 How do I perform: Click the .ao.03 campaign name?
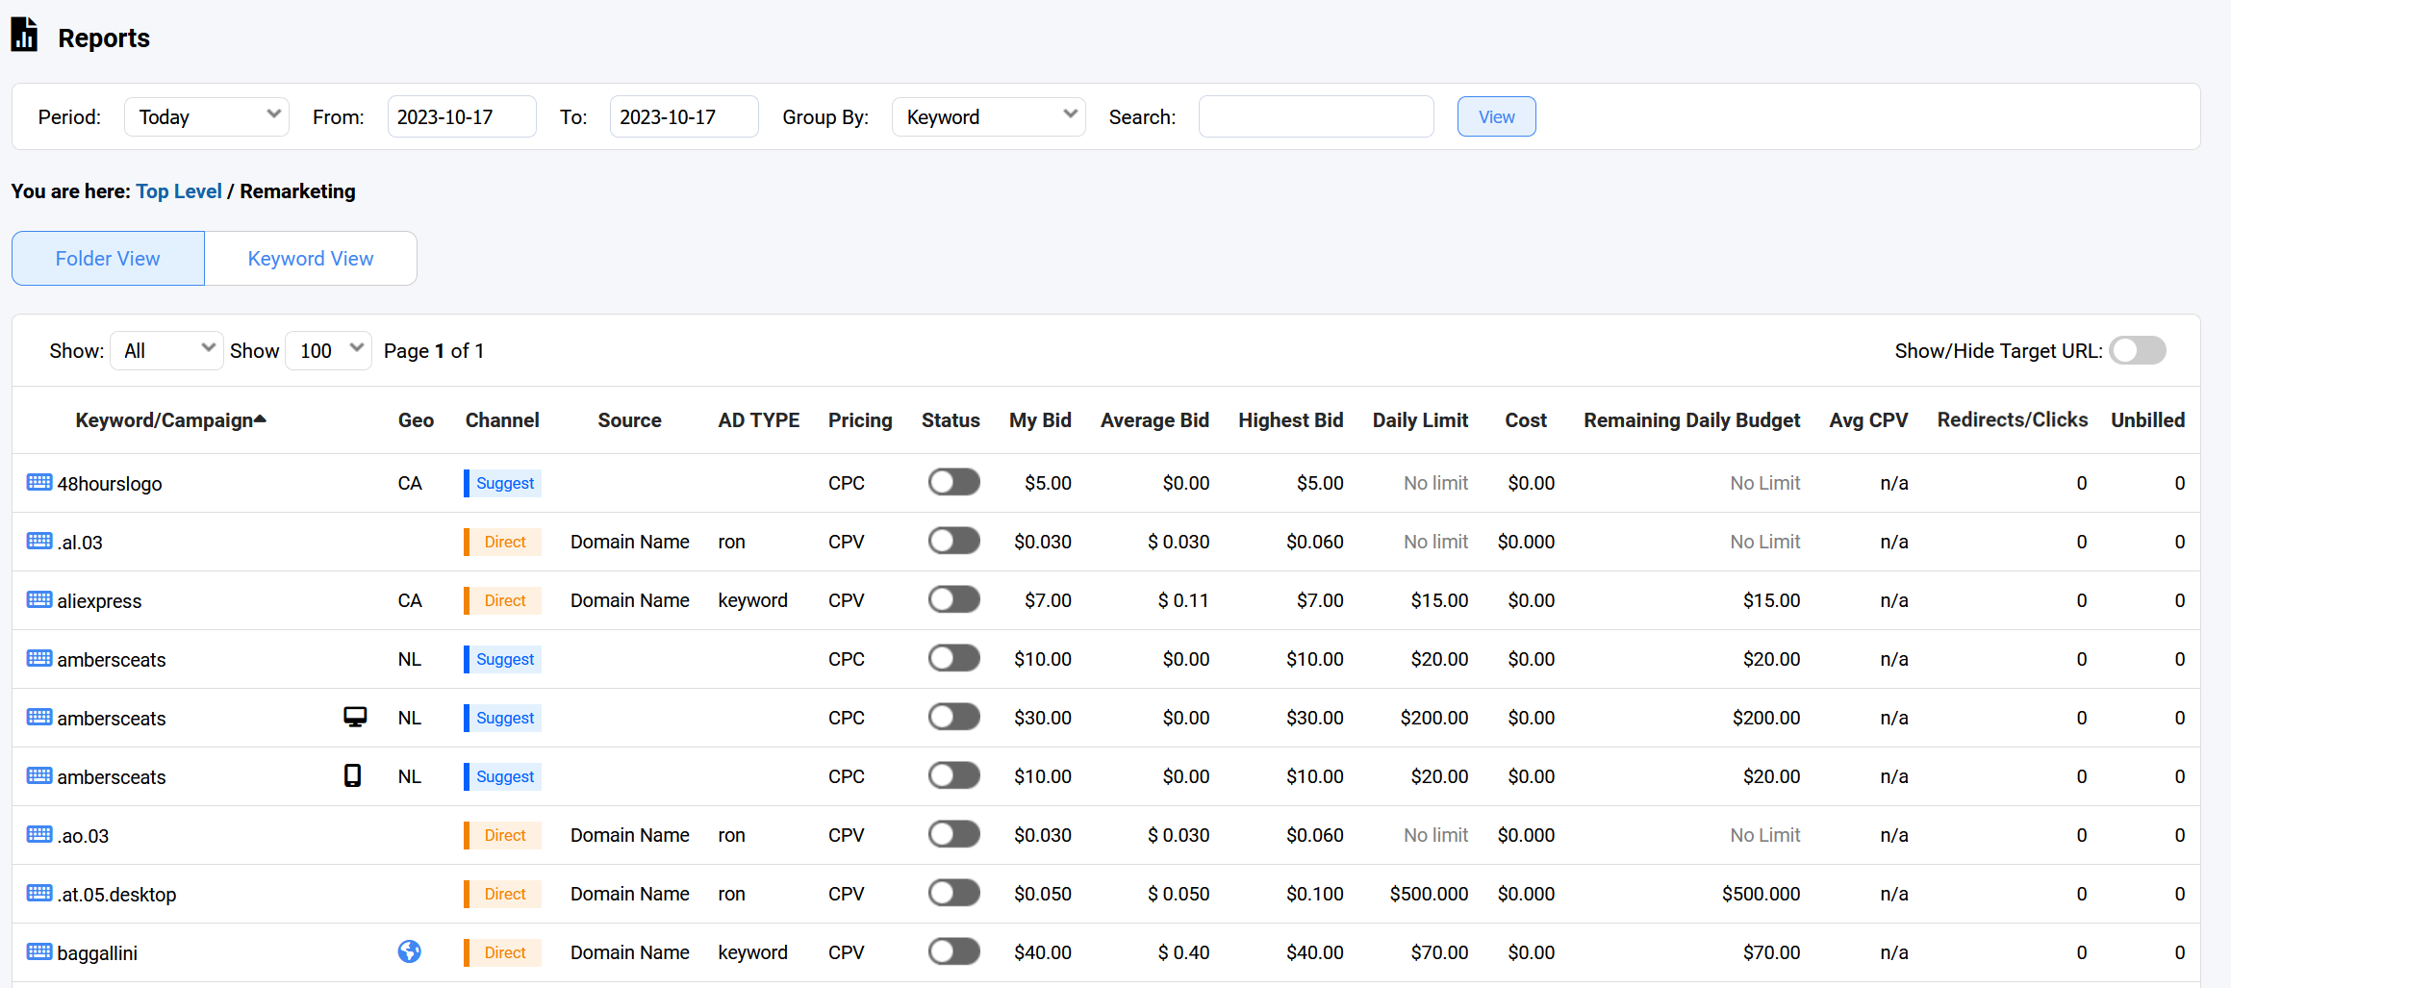tap(83, 836)
